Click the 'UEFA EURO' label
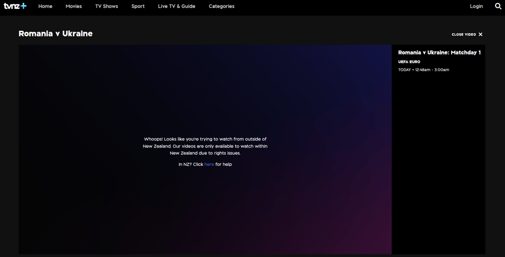Image resolution: width=505 pixels, height=257 pixels. pos(409,62)
